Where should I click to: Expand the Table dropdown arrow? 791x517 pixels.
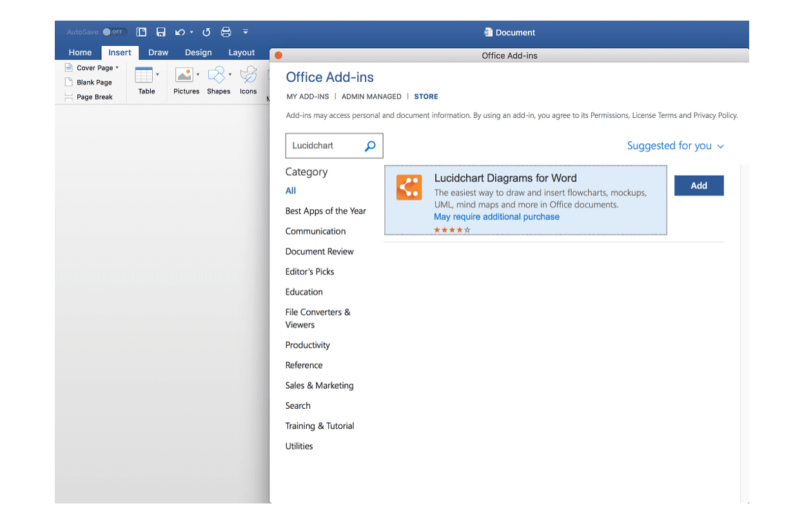coord(157,75)
